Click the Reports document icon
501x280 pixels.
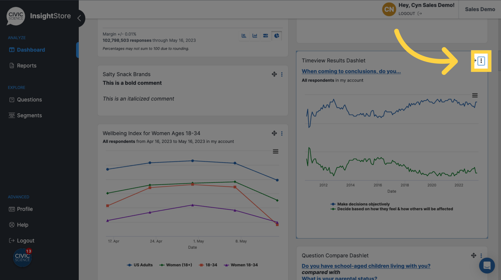pyautogui.click(x=12, y=66)
